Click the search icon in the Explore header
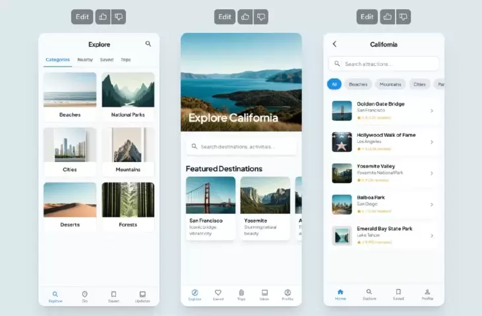Image resolution: width=482 pixels, height=316 pixels. pos(148,44)
